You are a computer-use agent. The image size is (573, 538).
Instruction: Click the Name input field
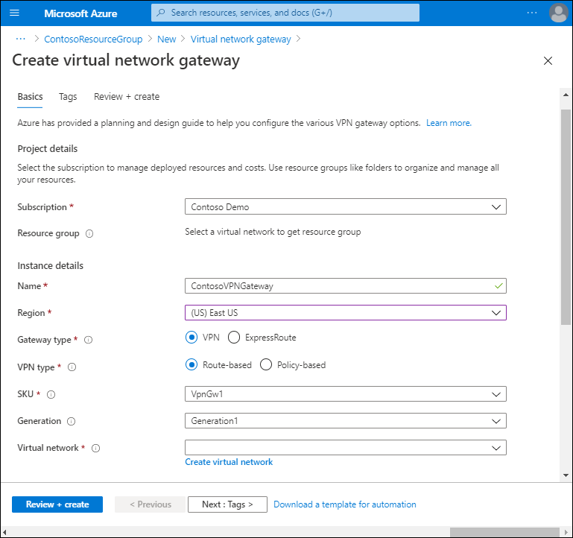[345, 286]
